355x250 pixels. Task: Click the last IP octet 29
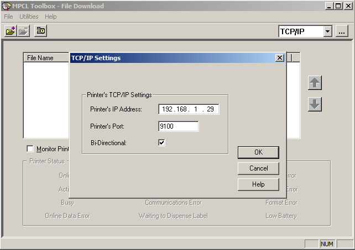coord(210,109)
